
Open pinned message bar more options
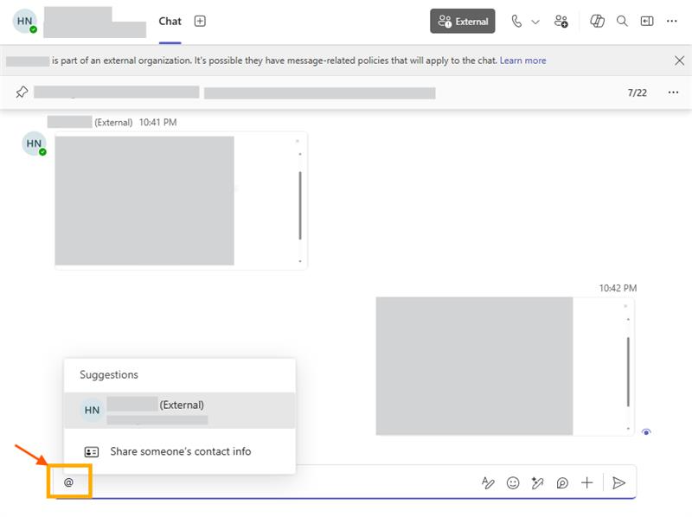pyautogui.click(x=673, y=93)
